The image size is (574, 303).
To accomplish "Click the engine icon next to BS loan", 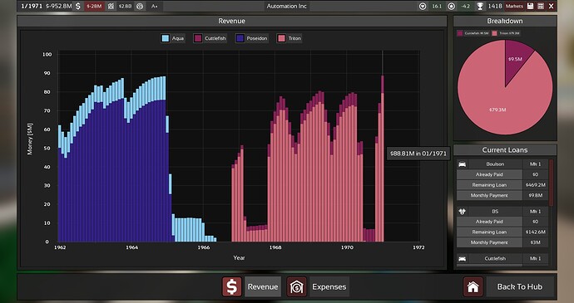I will click(x=462, y=211).
